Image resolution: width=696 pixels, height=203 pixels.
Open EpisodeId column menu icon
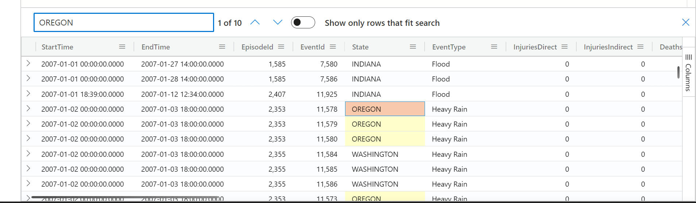(281, 47)
